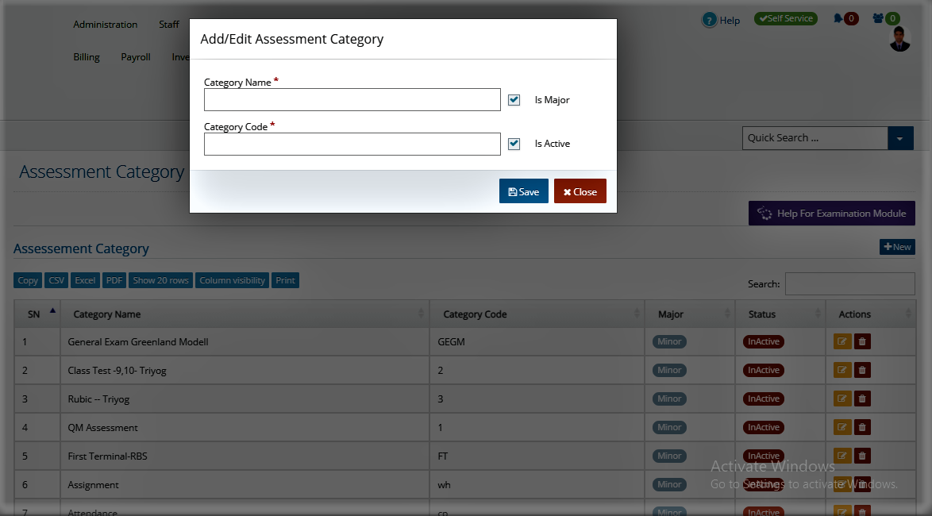Click the table Search input box
Image resolution: width=932 pixels, height=516 pixels.
pos(850,283)
